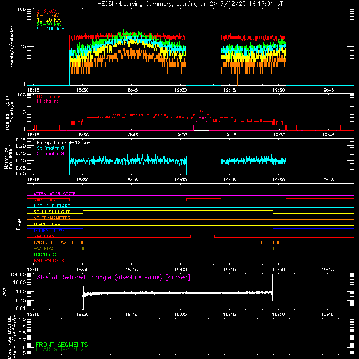Select the Collimator 9 legend label

(50, 153)
